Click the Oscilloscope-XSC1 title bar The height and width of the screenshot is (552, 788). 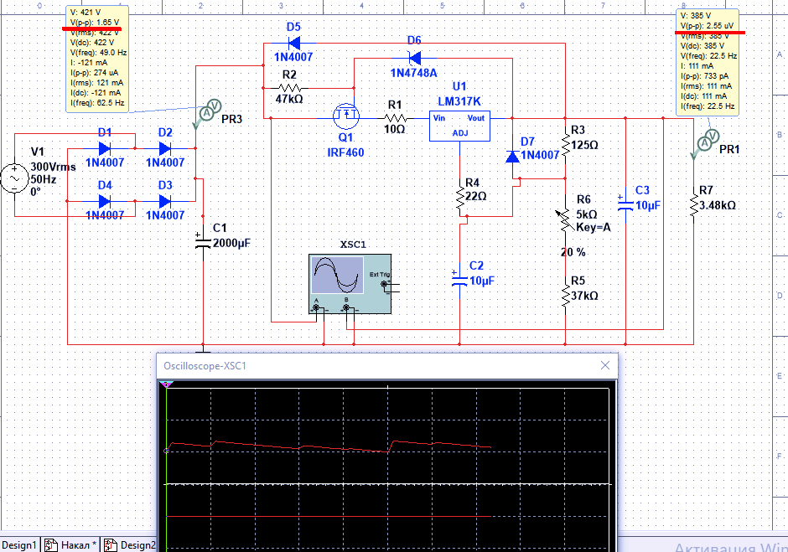point(377,366)
